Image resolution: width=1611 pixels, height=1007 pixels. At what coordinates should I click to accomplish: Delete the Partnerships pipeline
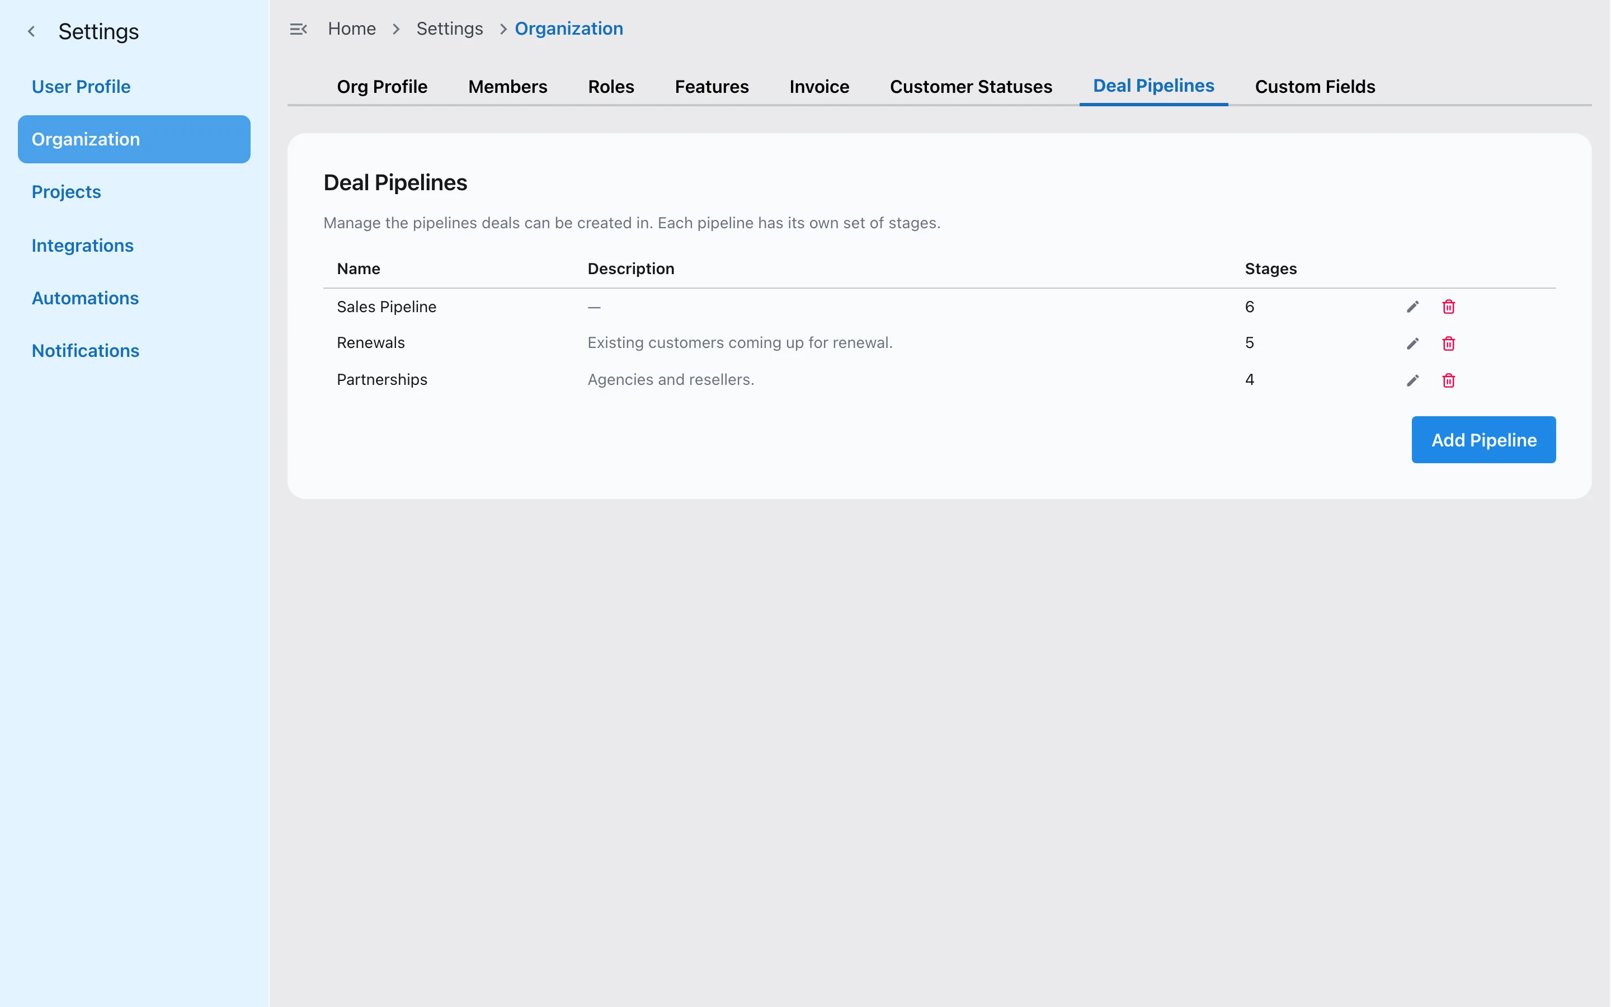point(1449,380)
